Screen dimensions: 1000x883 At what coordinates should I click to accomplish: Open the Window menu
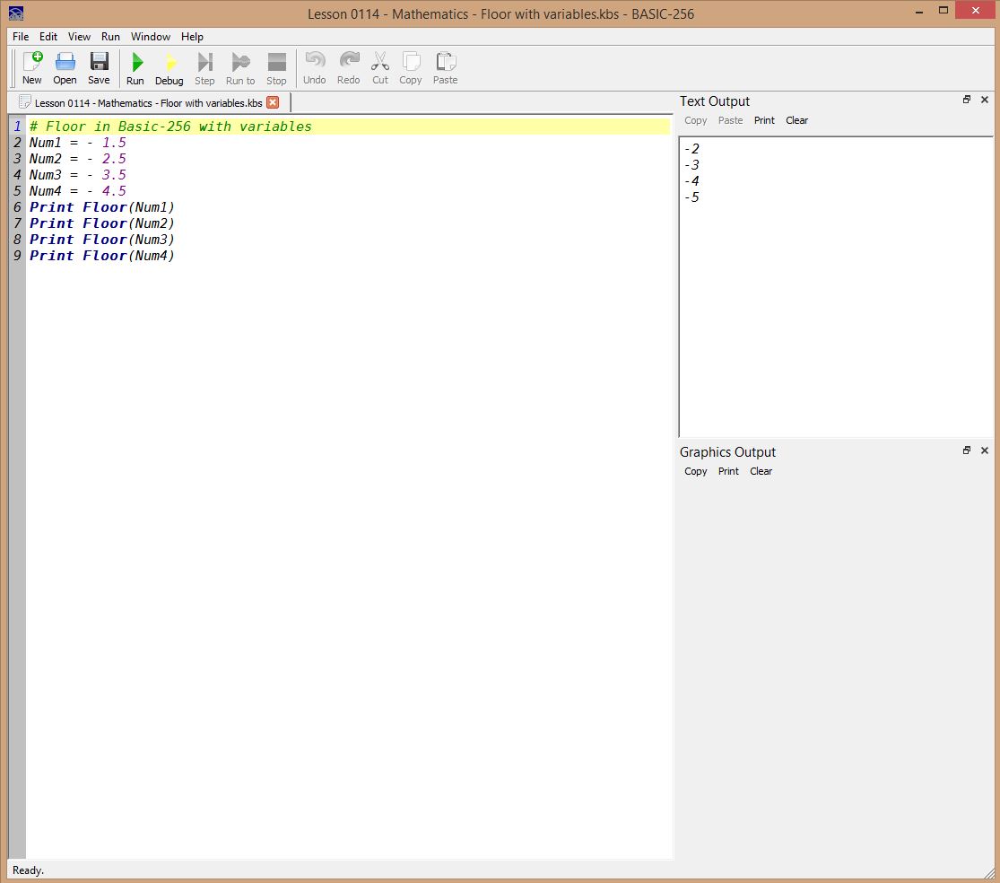coord(150,37)
